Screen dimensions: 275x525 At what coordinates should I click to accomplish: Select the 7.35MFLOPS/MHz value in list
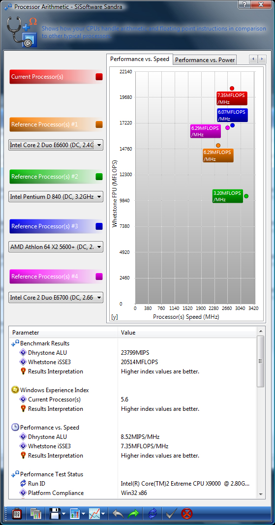[x=144, y=446]
